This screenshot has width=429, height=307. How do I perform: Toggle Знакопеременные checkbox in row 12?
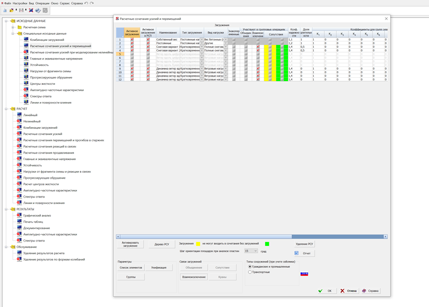[234, 79]
